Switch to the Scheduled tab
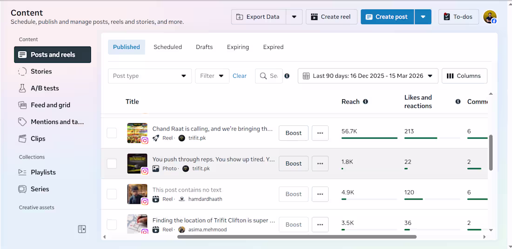This screenshot has width=512, height=249. point(168,47)
